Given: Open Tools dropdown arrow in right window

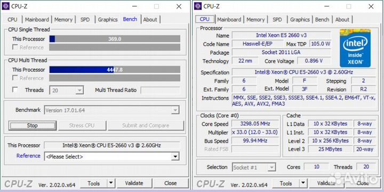Looking at the screenshot, I should [x=303, y=183].
